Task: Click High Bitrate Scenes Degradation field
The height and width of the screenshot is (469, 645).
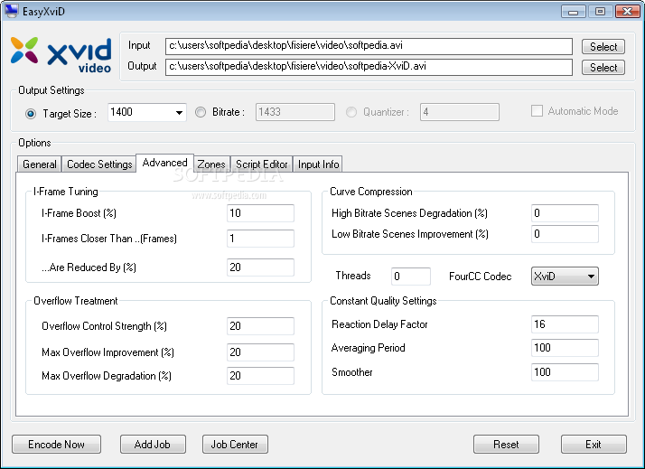Action: (x=565, y=213)
